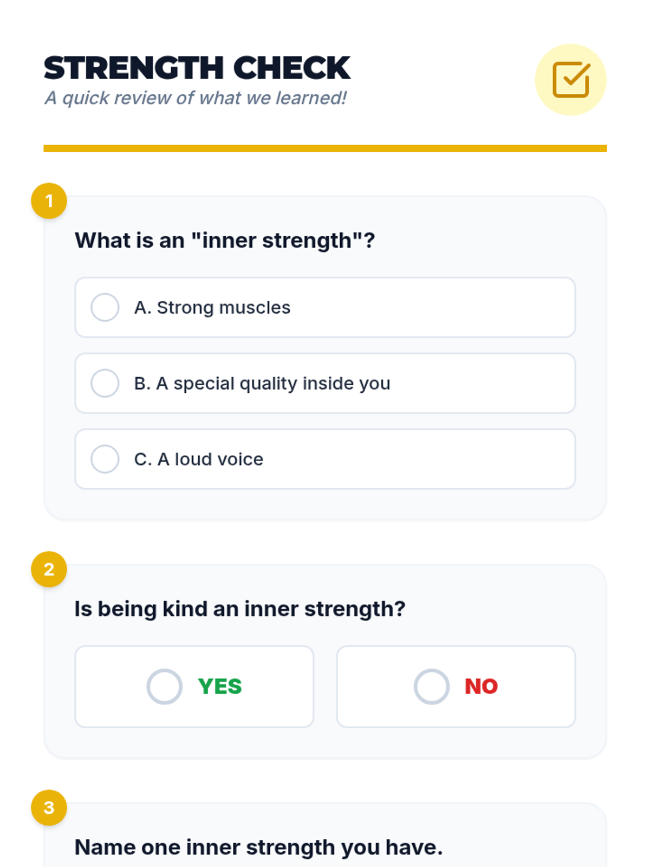Screen dimensions: 650x867
Task: Select the radio for 'C. A loud voice'
Action: click(105, 459)
